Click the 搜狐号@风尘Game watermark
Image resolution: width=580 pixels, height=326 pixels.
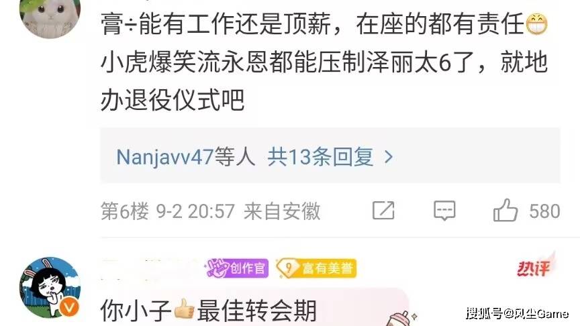click(517, 313)
